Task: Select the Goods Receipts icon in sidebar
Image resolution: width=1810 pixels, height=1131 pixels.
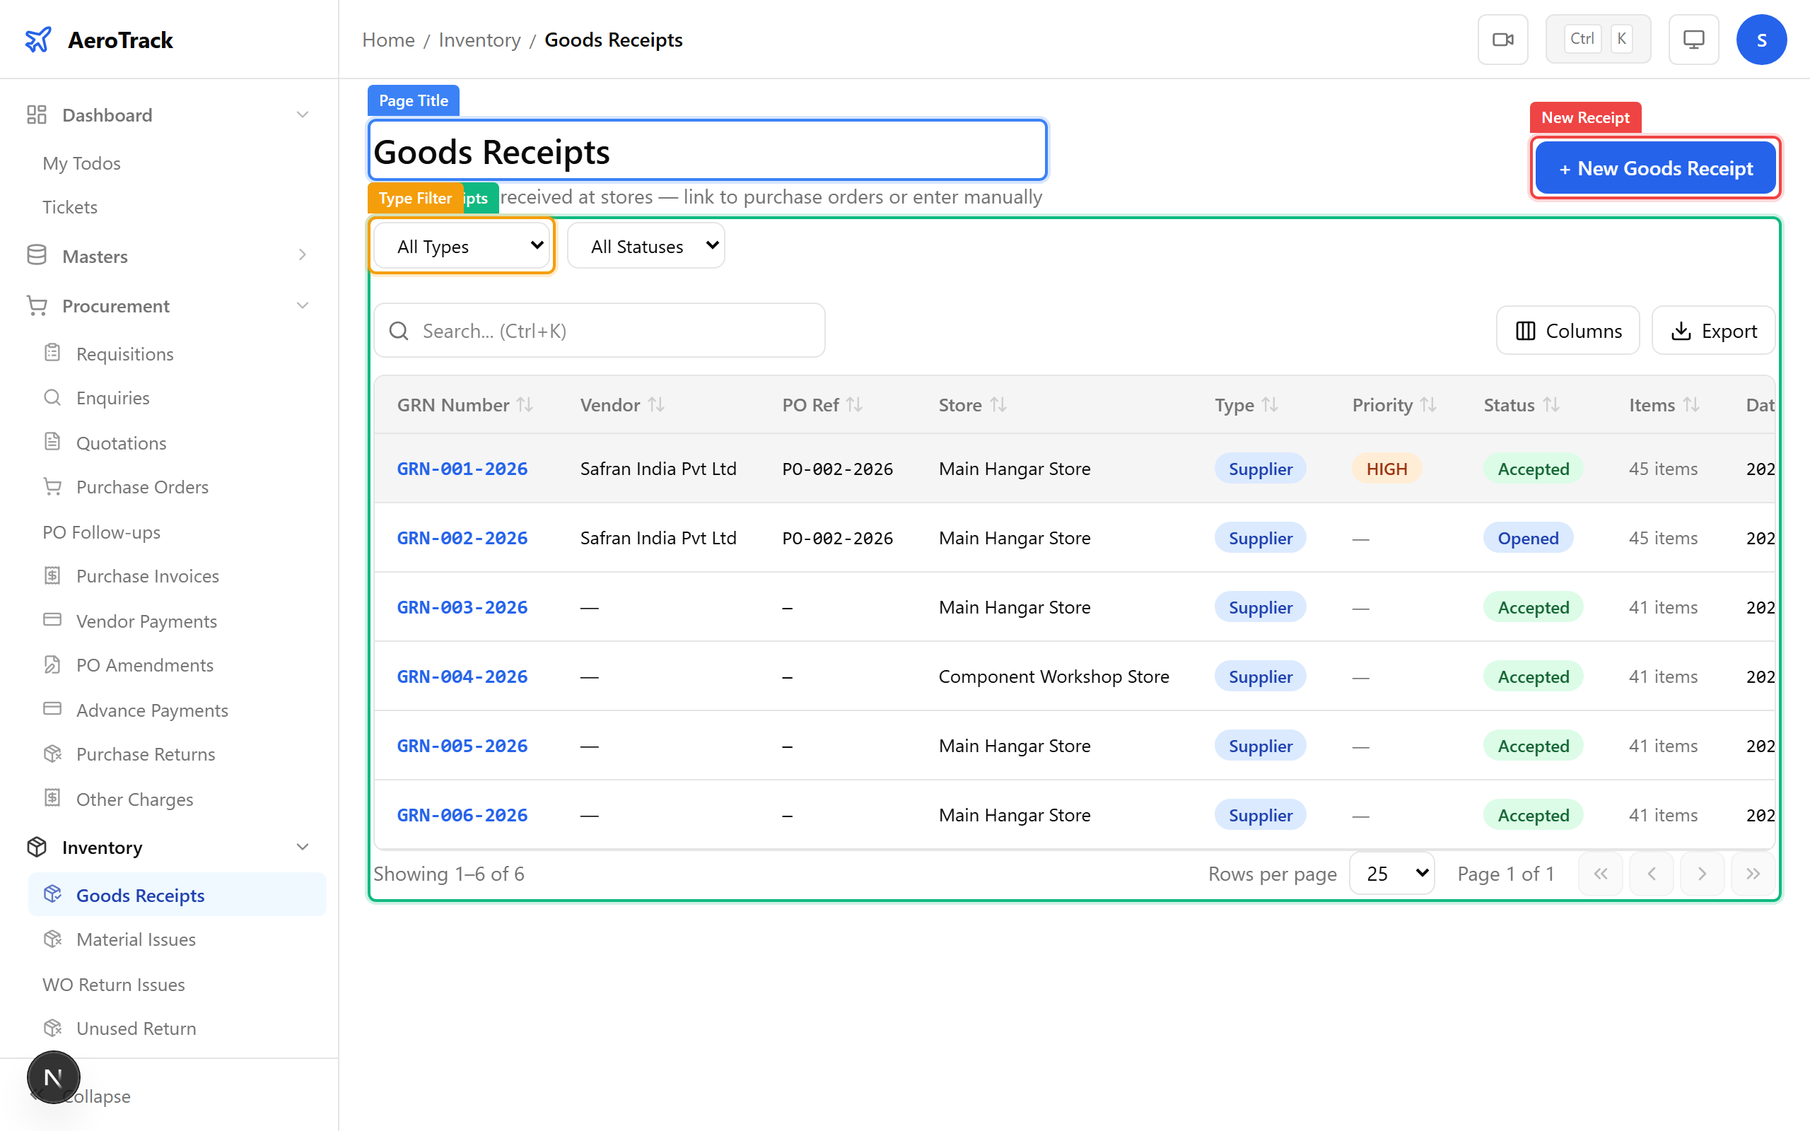Action: coord(52,895)
